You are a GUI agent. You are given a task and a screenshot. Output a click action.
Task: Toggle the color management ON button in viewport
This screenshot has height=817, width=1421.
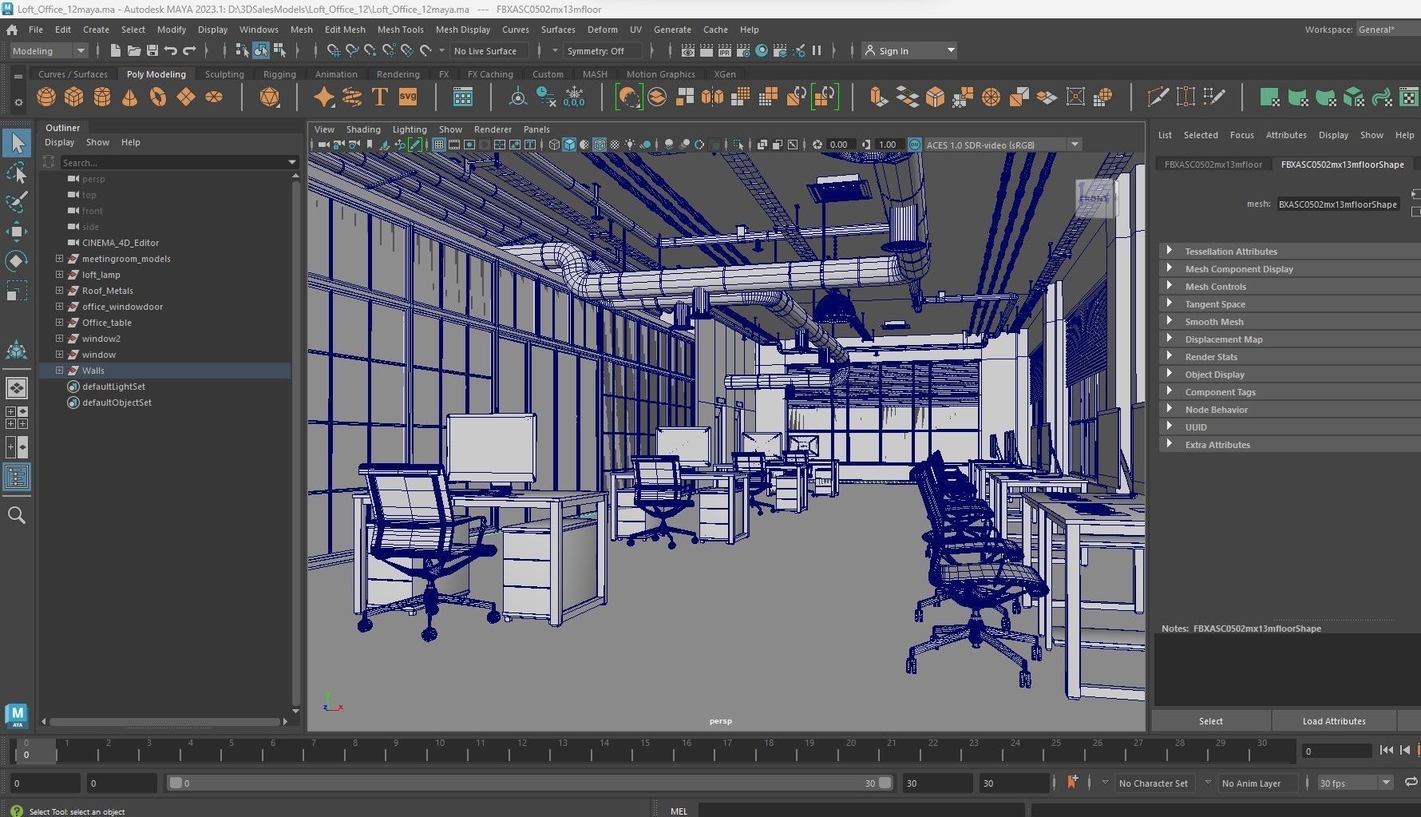tap(915, 145)
